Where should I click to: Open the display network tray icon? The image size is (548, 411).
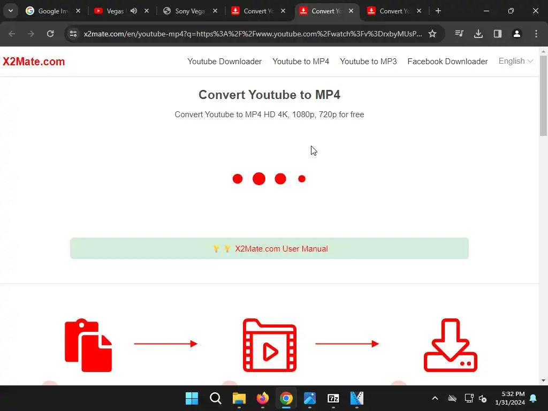pyautogui.click(x=469, y=398)
